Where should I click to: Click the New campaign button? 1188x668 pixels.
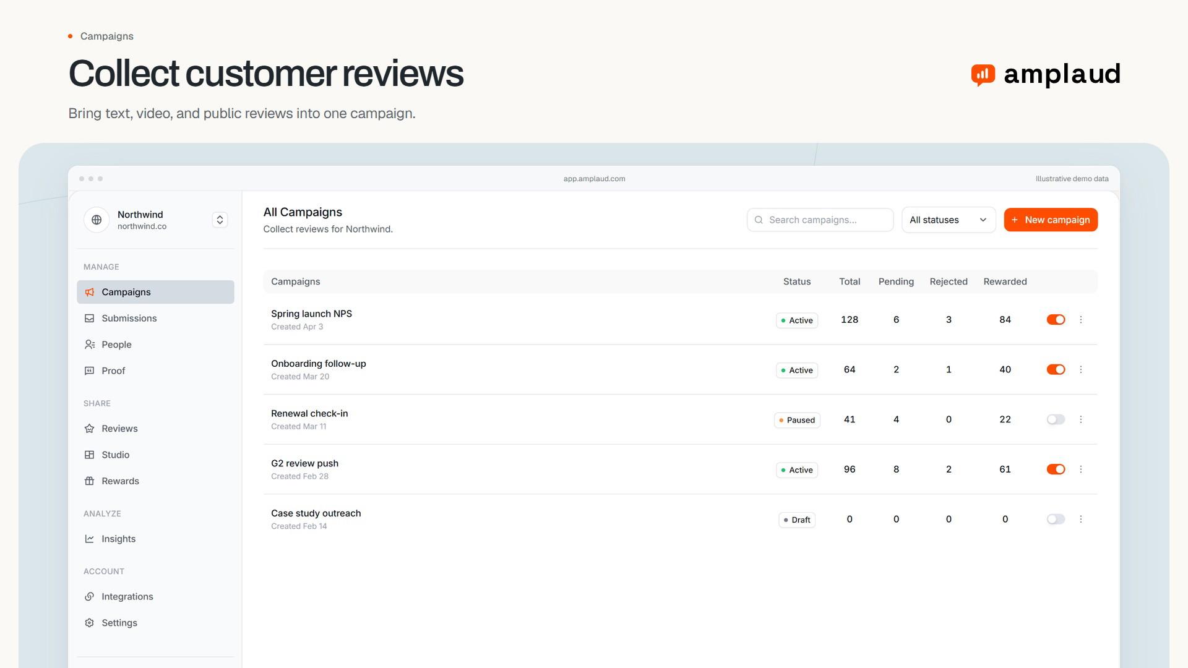point(1051,220)
